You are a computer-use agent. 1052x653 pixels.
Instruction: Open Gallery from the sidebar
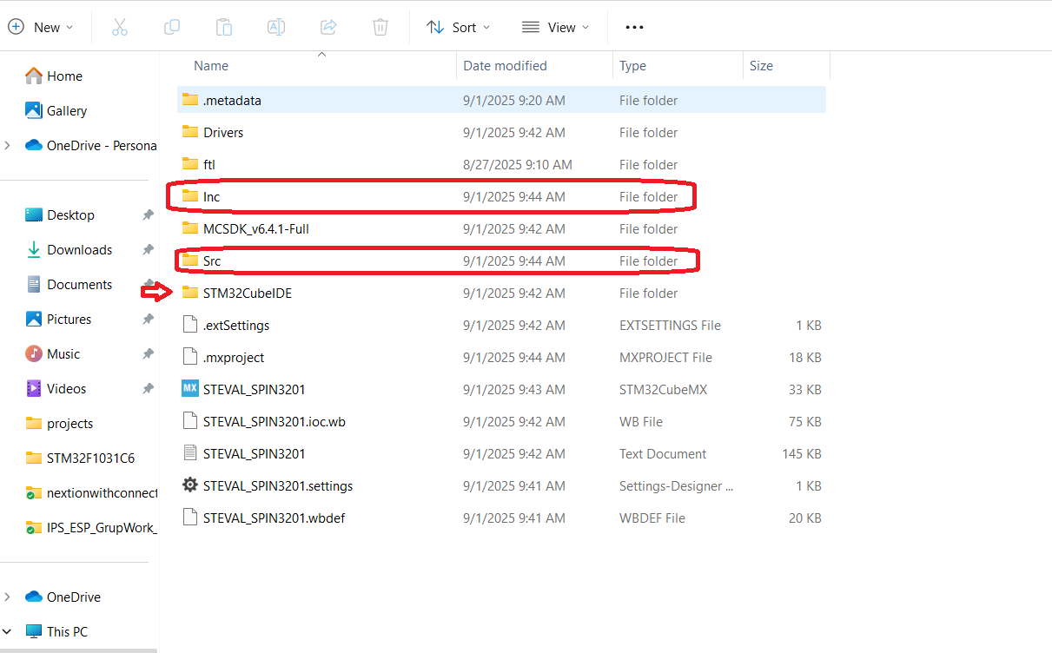(66, 110)
